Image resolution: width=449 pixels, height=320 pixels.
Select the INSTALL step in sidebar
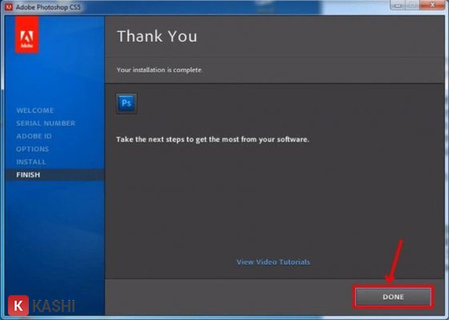(x=31, y=162)
